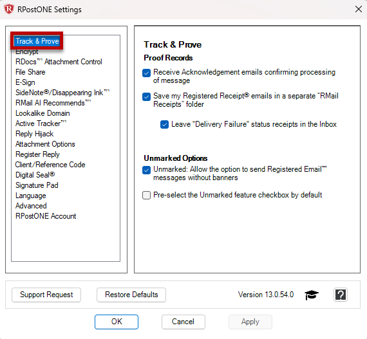This screenshot has width=367, height=339.
Task: Select Register Reply in list
Action: (37, 154)
